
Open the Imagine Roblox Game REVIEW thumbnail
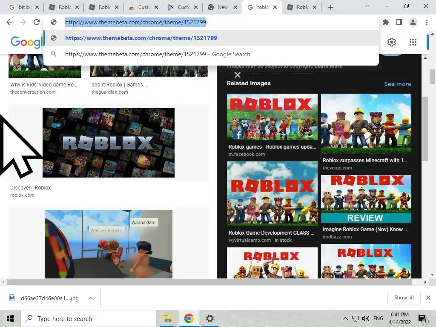coord(366,198)
